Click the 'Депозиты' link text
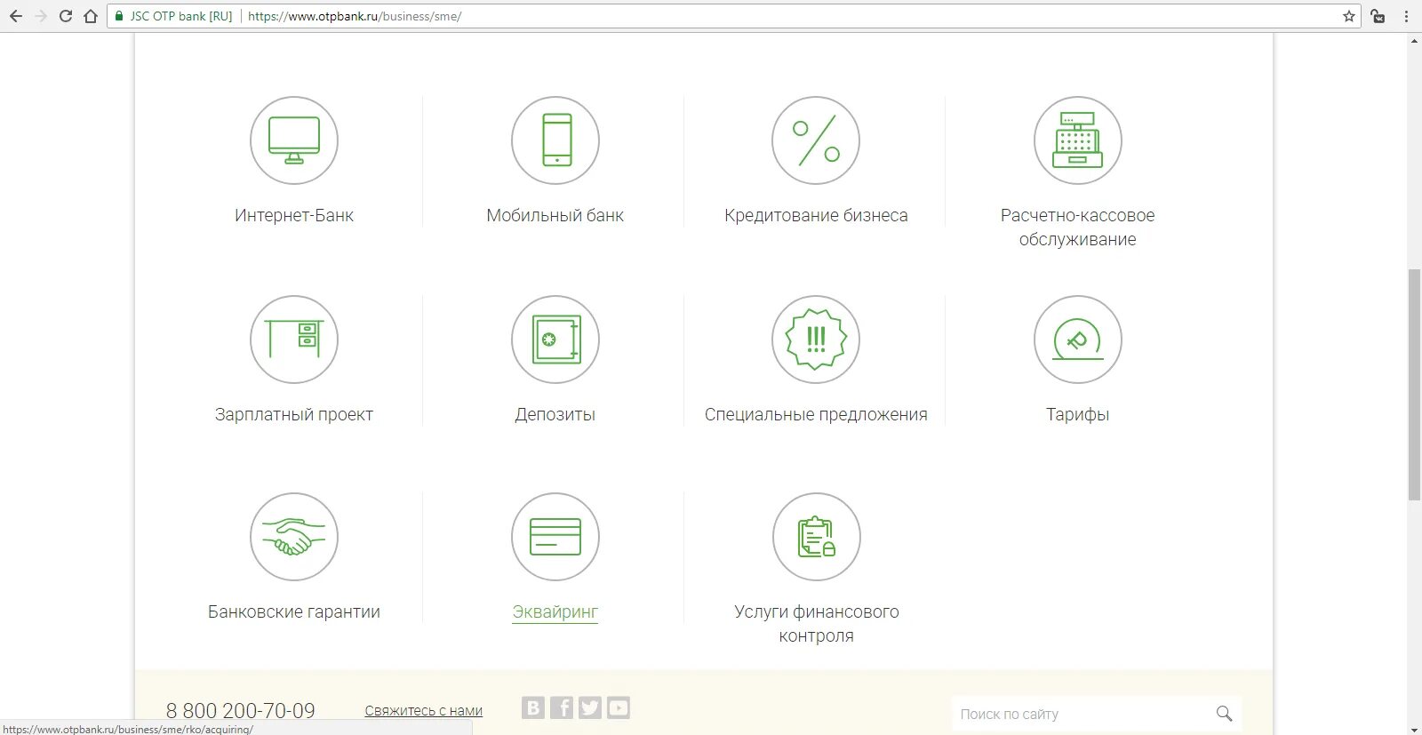This screenshot has height=735, width=1422. [555, 414]
